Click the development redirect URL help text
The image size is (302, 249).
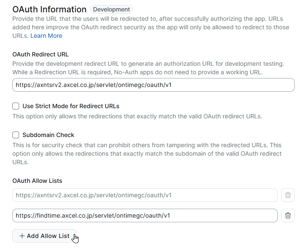tap(148, 68)
